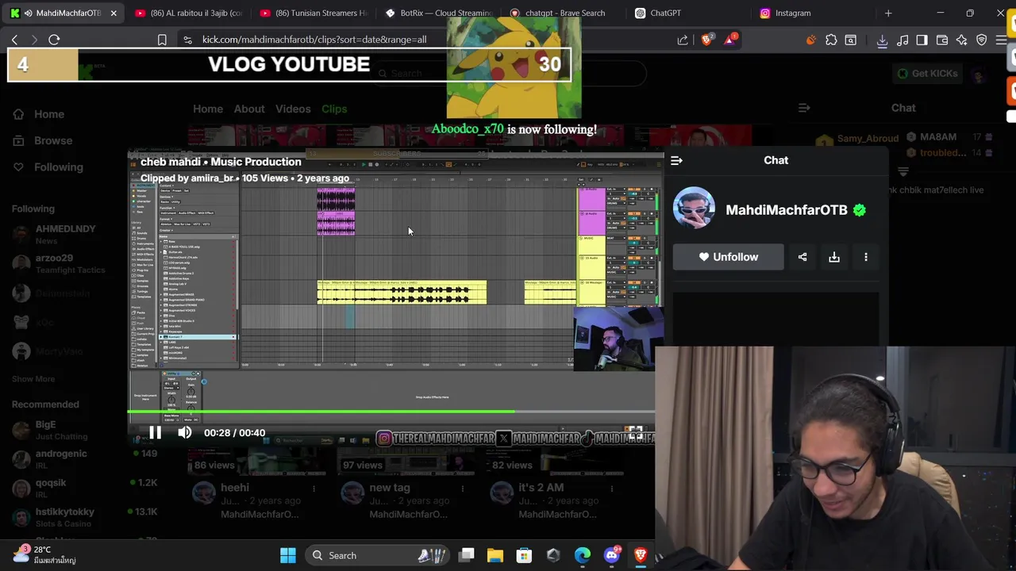Open the Brave VPN shield icon
This screenshot has height=571, width=1016.
click(982, 40)
